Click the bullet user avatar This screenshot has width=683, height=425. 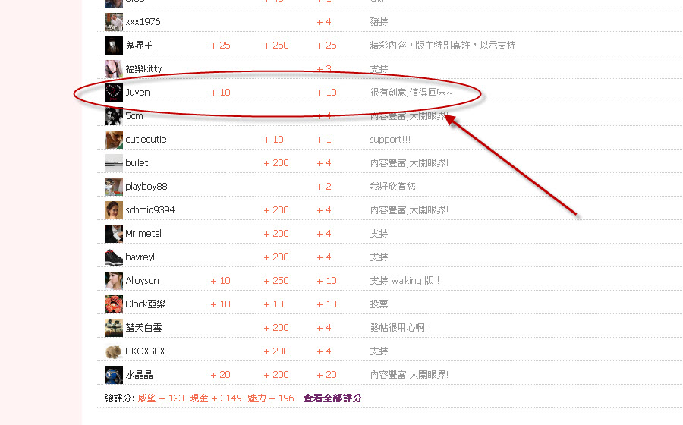(113, 163)
